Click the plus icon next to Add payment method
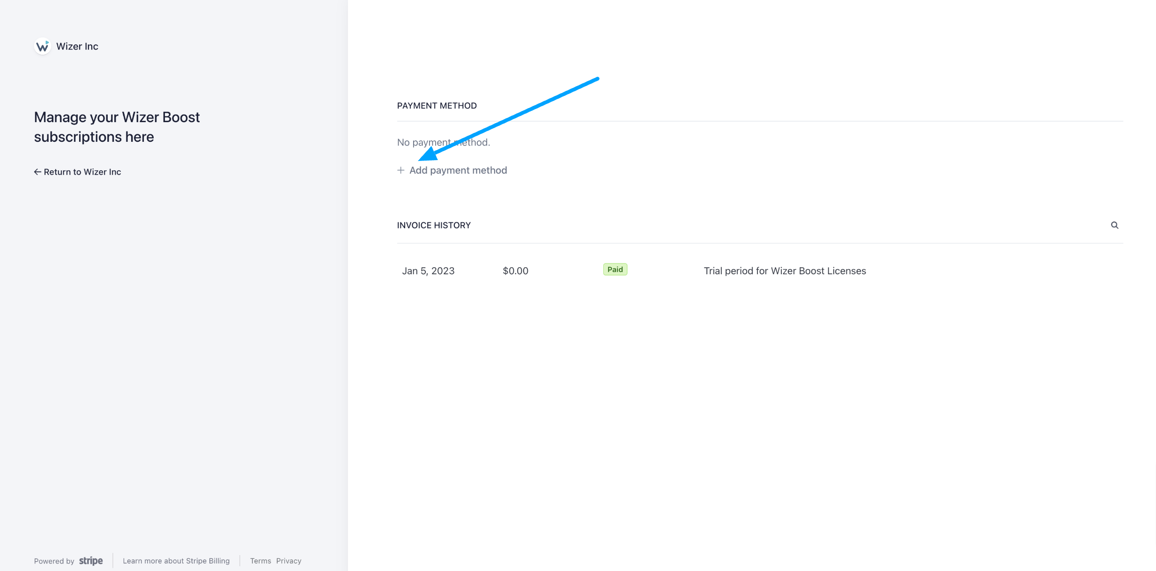The image size is (1156, 571). pos(401,170)
